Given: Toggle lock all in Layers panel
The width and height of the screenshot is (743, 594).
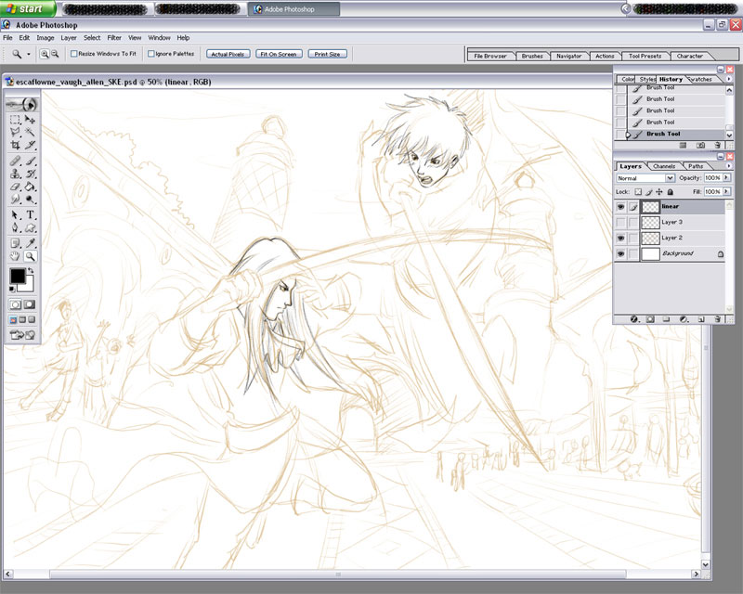Looking at the screenshot, I should [x=670, y=192].
